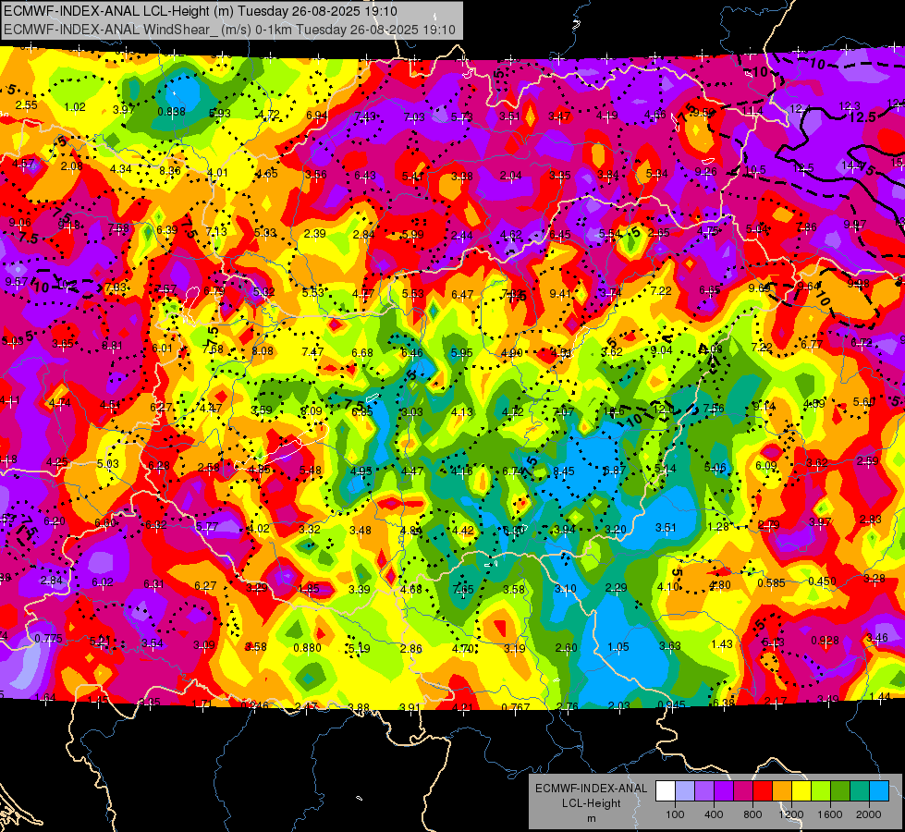Click the pale lavender legend swatch
This screenshot has width=905, height=832.
(x=685, y=791)
